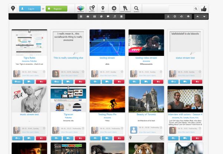Open the Tigracon title link
The height and width of the screenshot is (154, 223).
(x=68, y=114)
